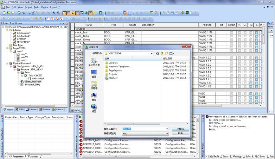275x159 pixels.
Task: Toggle Retain checkbox for %MD 1.52 row
Action: [232, 87]
